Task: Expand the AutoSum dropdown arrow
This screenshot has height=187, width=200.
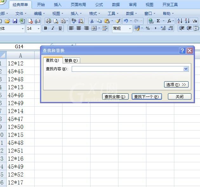Action: click(x=163, y=21)
